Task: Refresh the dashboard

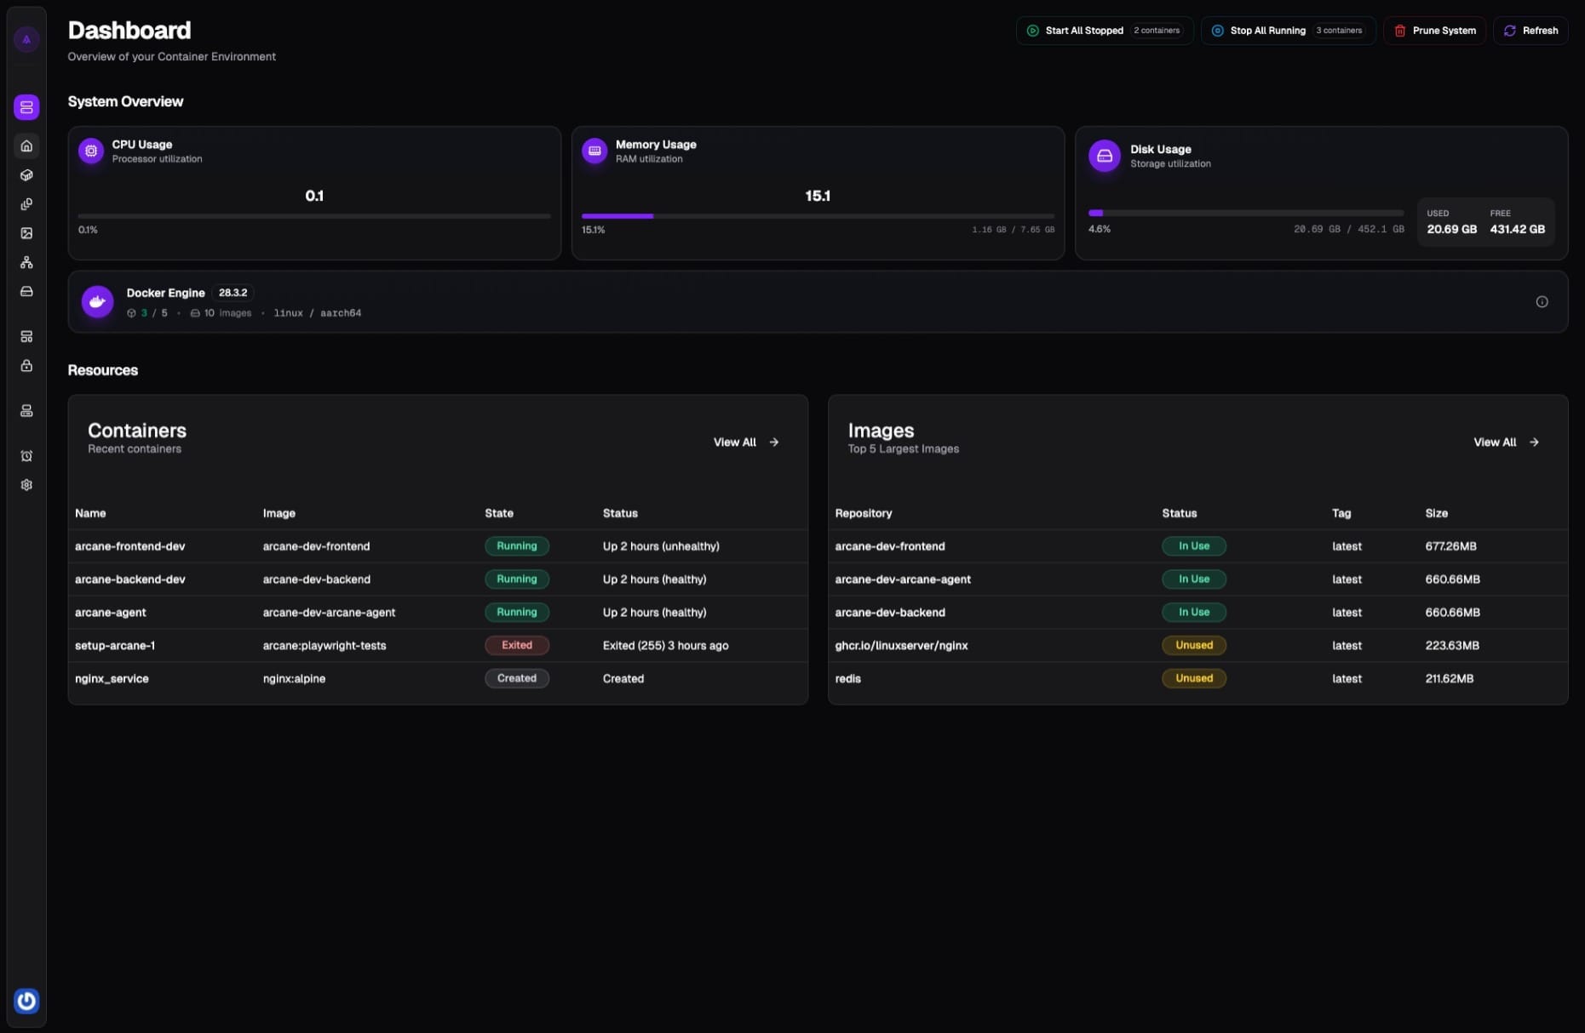Action: click(x=1530, y=31)
